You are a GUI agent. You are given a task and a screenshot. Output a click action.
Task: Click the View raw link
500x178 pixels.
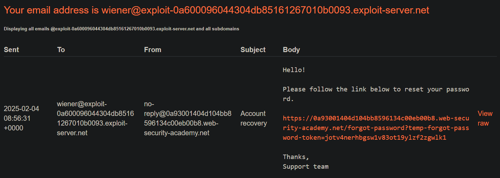[x=485, y=118]
